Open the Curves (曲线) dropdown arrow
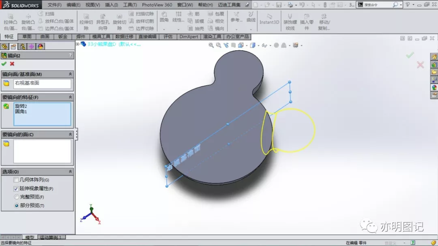The image size is (438, 246). (251, 29)
